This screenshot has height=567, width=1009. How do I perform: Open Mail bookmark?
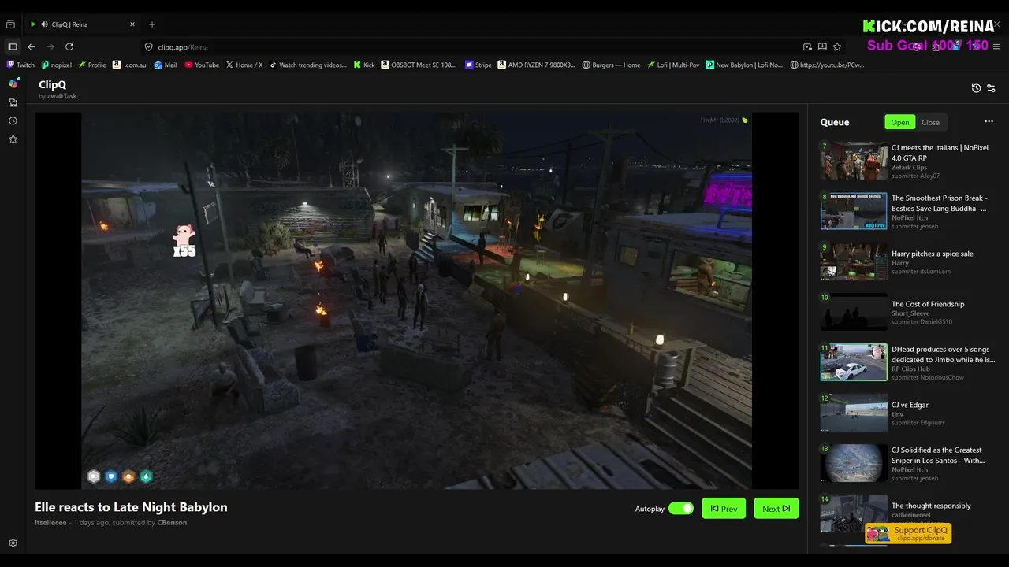click(x=166, y=65)
